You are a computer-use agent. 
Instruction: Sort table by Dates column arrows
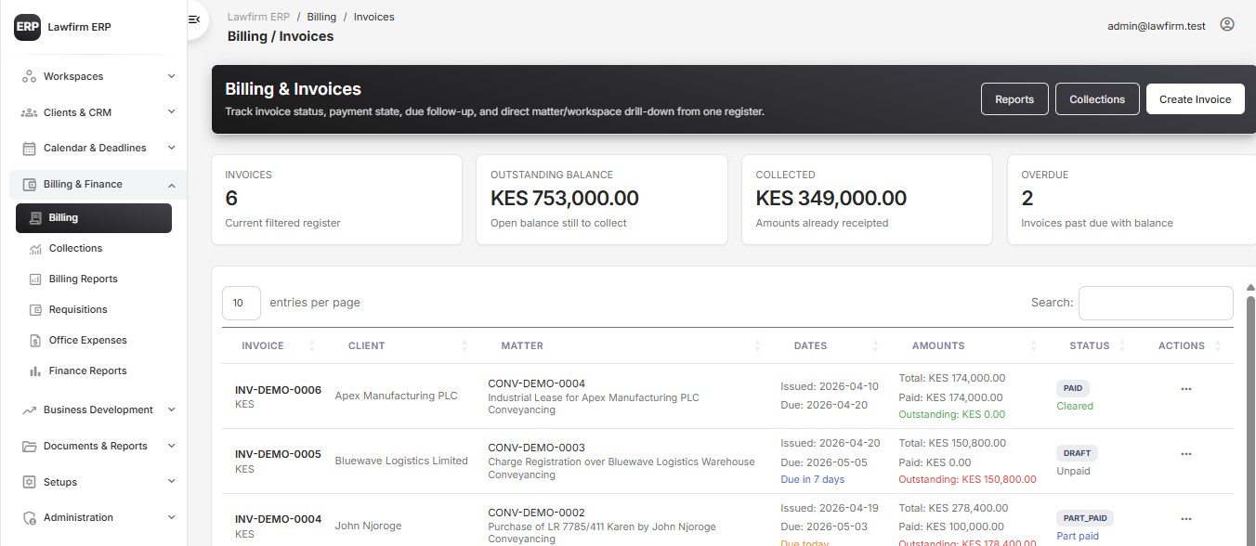[x=875, y=345]
